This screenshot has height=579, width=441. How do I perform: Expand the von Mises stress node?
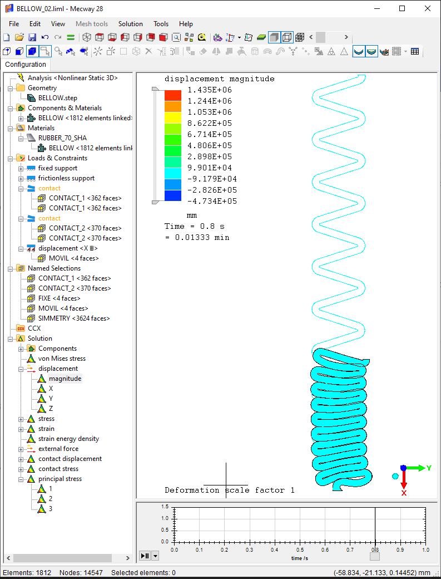point(21,359)
